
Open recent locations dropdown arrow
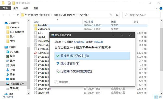click(14, 15)
